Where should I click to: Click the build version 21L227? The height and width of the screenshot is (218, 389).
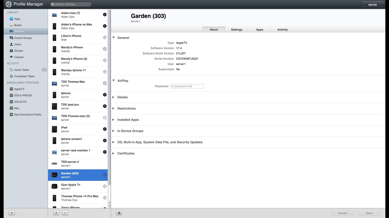pos(181,53)
